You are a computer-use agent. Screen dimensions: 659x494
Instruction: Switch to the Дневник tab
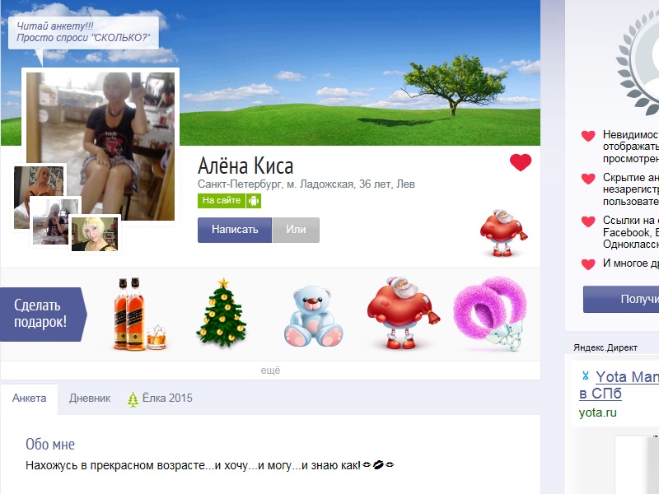[x=90, y=398]
